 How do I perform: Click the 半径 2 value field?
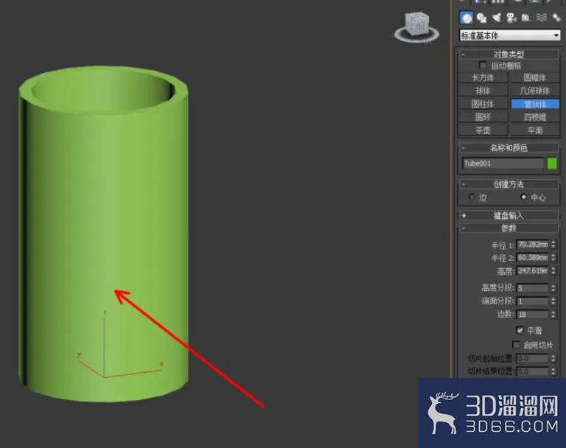(x=532, y=258)
